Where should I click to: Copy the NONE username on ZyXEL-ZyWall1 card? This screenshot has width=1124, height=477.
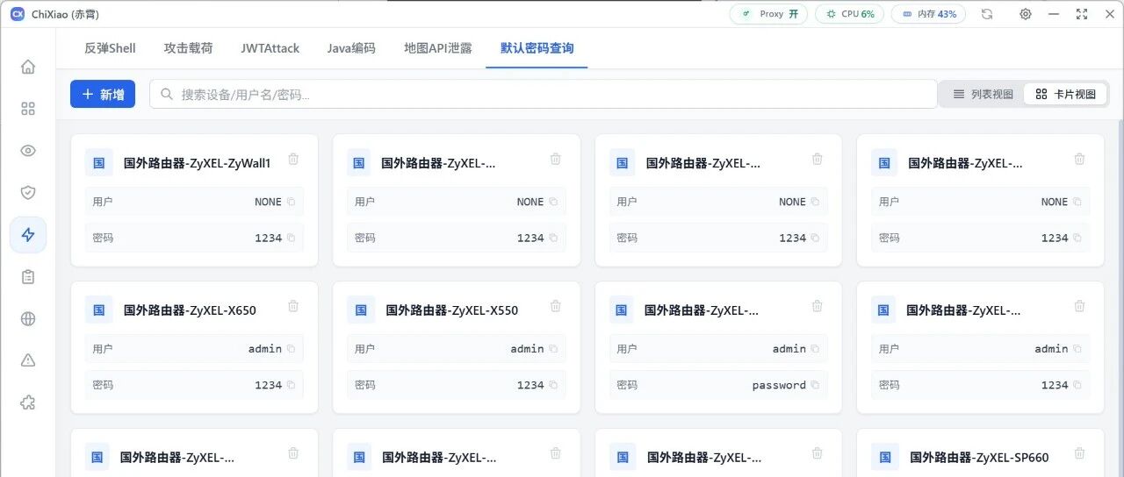pos(291,202)
